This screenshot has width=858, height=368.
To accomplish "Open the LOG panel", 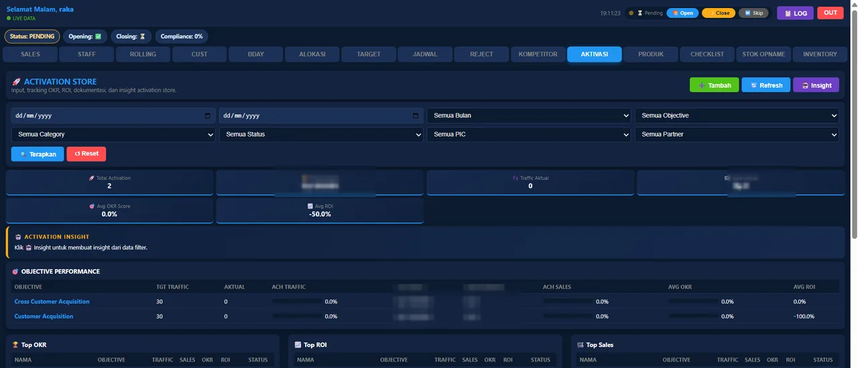I will pos(795,13).
